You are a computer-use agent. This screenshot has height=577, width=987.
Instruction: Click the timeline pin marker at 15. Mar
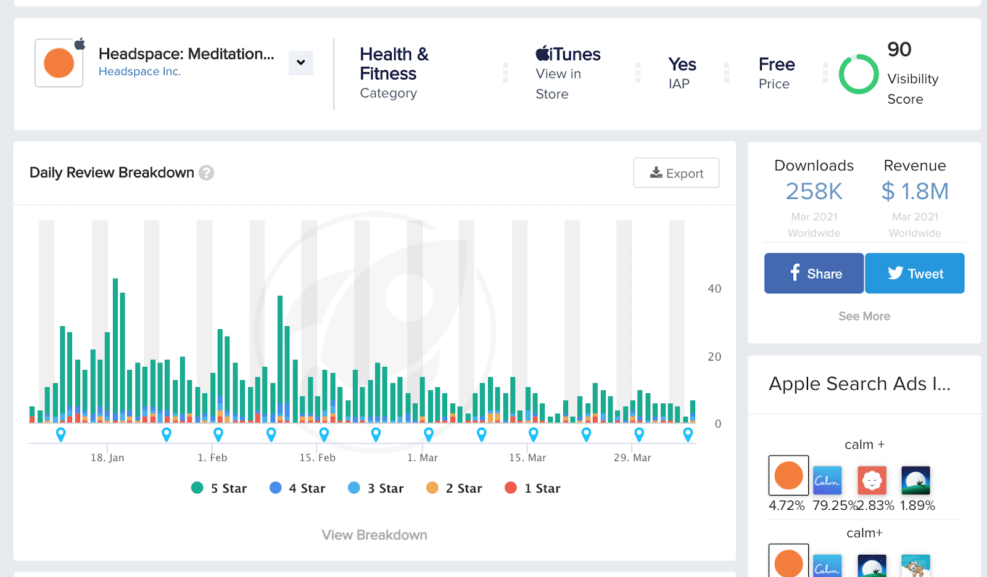tap(534, 434)
